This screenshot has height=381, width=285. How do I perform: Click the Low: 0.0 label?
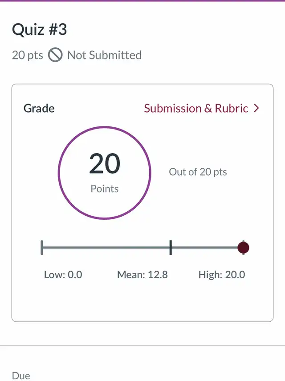coord(63,275)
